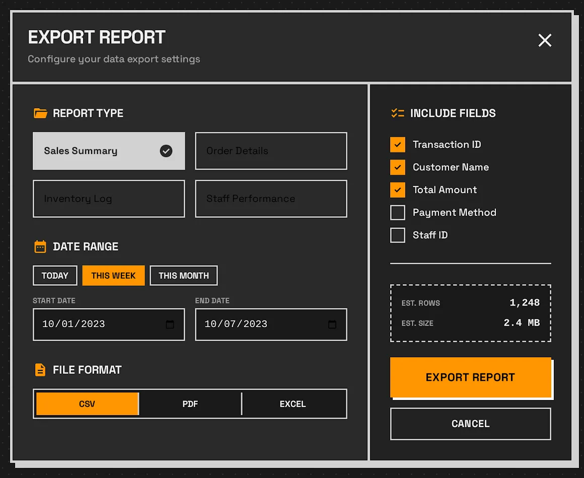Screen dimensions: 584x478
Task: Click the estimated size value 2.4 MB
Action: [522, 323]
